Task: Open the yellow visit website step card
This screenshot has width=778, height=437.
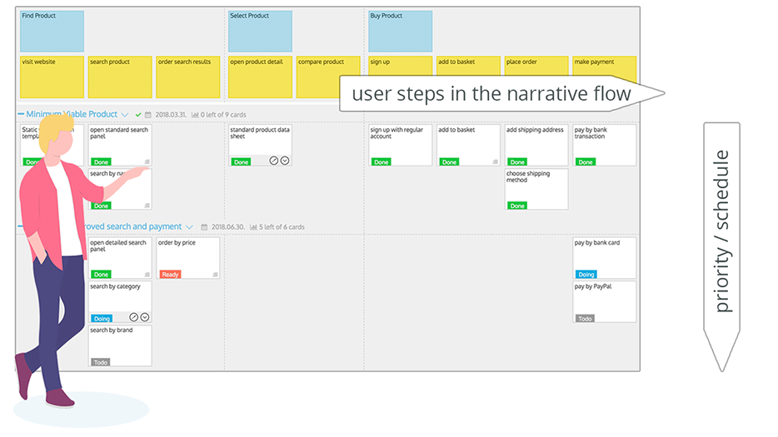Action: click(x=52, y=77)
